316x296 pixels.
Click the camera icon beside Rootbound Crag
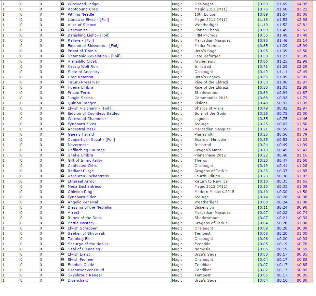(63, 9)
